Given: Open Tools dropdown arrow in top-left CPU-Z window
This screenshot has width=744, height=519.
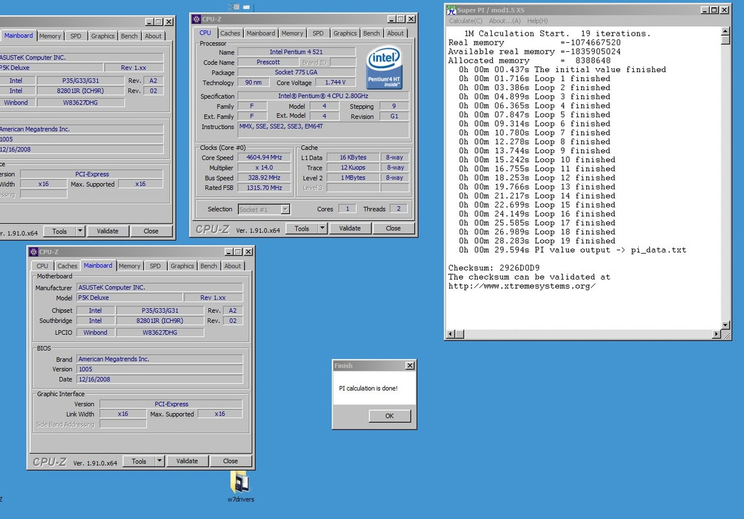Looking at the screenshot, I should [x=80, y=231].
